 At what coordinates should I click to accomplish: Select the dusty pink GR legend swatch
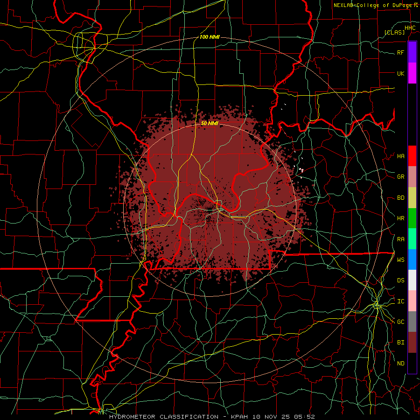point(412,177)
